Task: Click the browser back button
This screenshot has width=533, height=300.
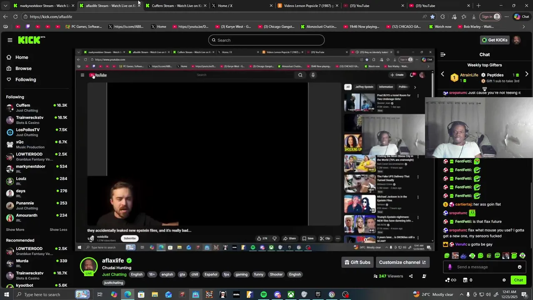Action: coord(5,17)
